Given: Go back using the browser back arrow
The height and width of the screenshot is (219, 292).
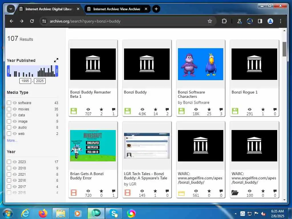Looking at the screenshot, I should coord(11,21).
